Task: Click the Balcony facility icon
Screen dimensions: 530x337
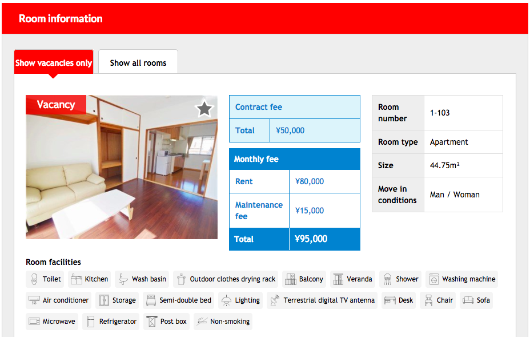Action: (290, 279)
